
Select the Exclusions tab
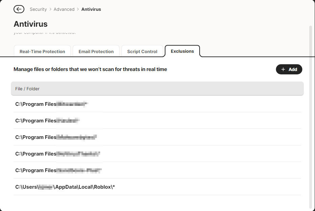(x=182, y=51)
